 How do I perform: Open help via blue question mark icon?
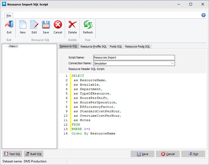[204, 15]
